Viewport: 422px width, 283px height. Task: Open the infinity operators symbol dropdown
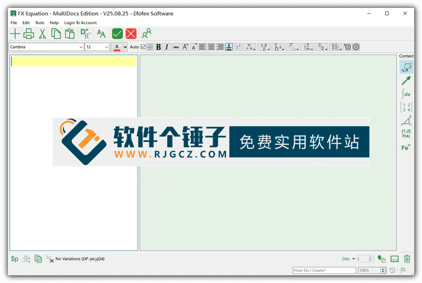[250, 47]
